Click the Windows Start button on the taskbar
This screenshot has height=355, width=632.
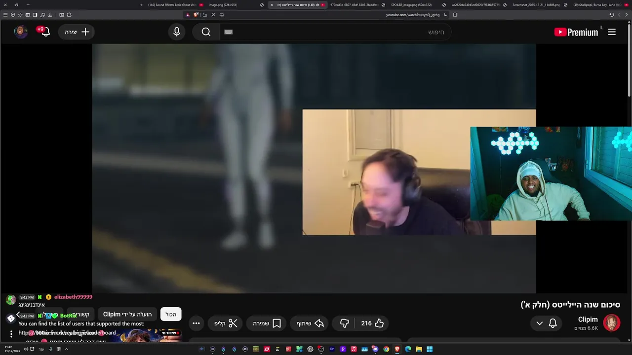point(430,349)
